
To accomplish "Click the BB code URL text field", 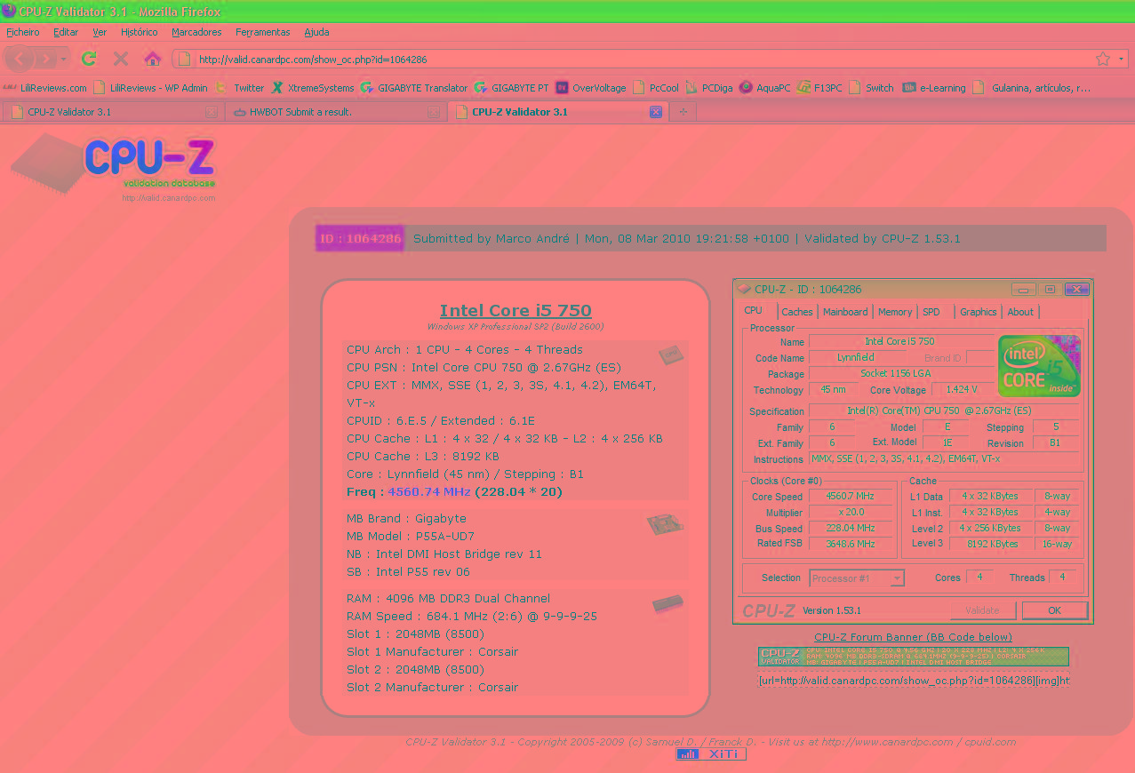I will click(x=914, y=681).
